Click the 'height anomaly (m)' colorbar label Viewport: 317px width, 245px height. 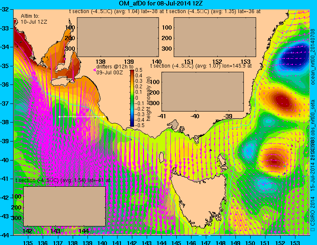click(149, 99)
